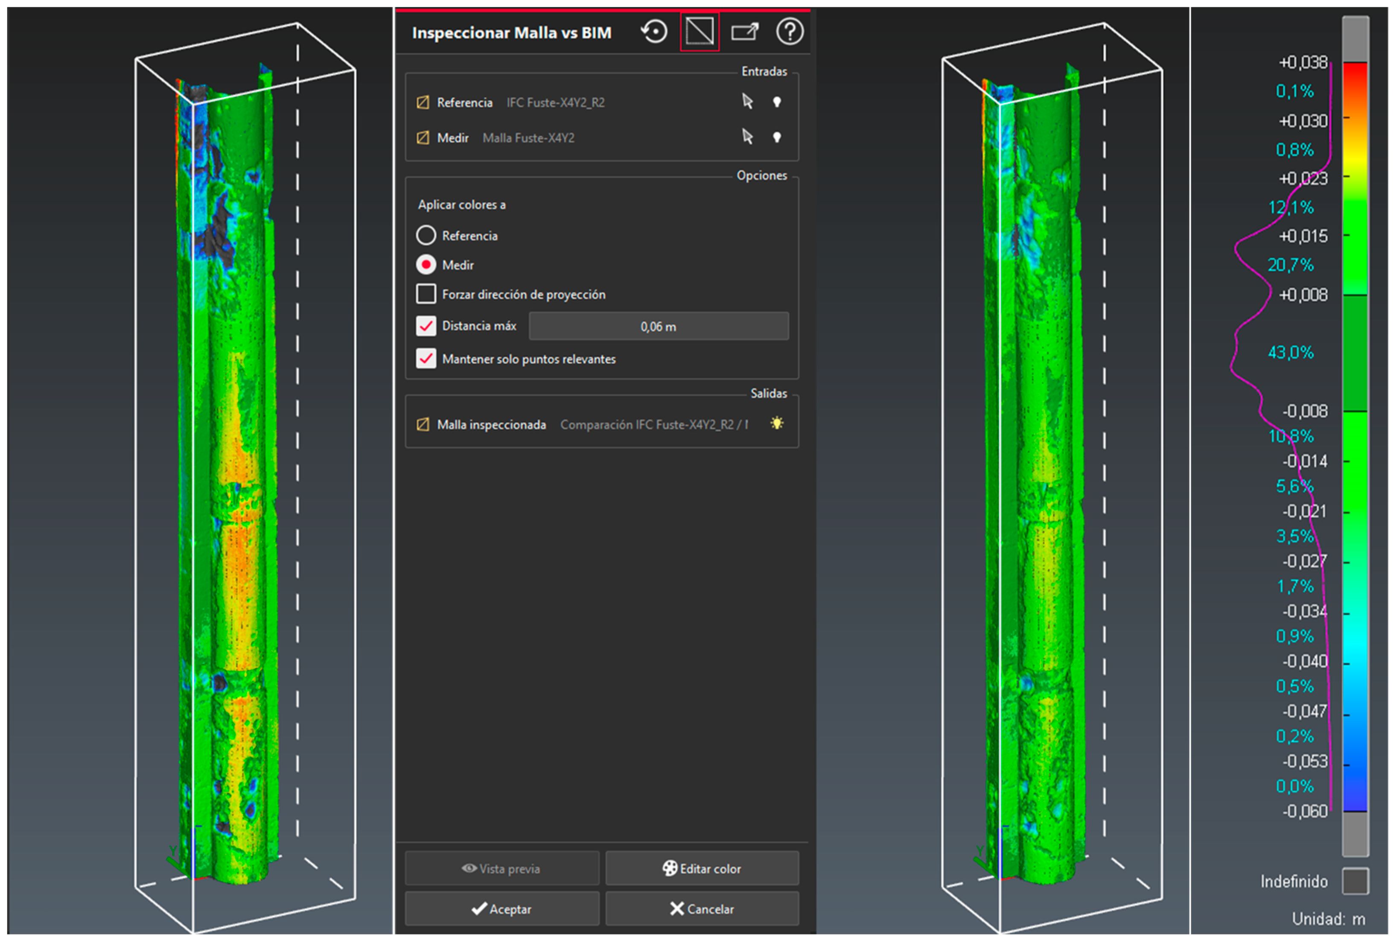
Task: Open the help question mark icon
Action: (790, 32)
